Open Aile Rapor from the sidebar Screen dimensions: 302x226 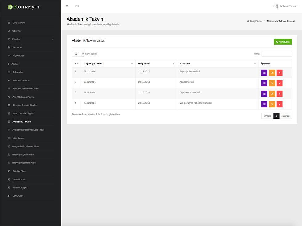click(18, 138)
